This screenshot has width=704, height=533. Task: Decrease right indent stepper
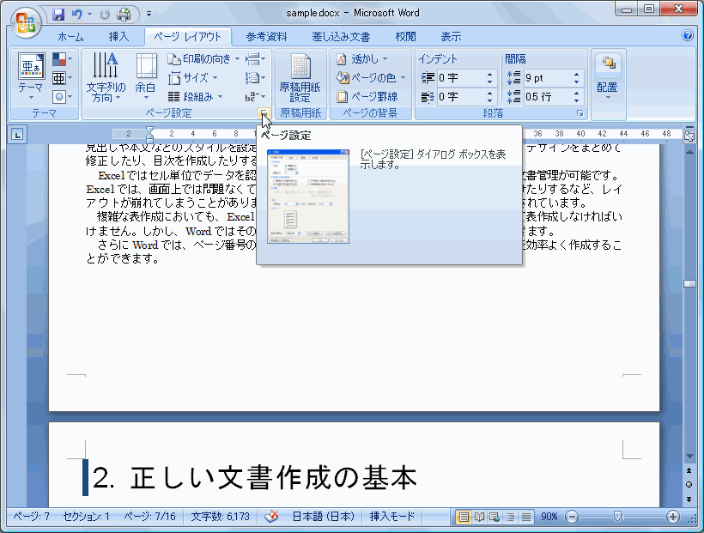490,100
